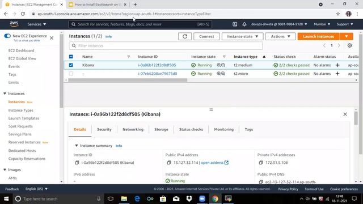Open instance link i-0a96b122f2d8df505

(x=157, y=65)
